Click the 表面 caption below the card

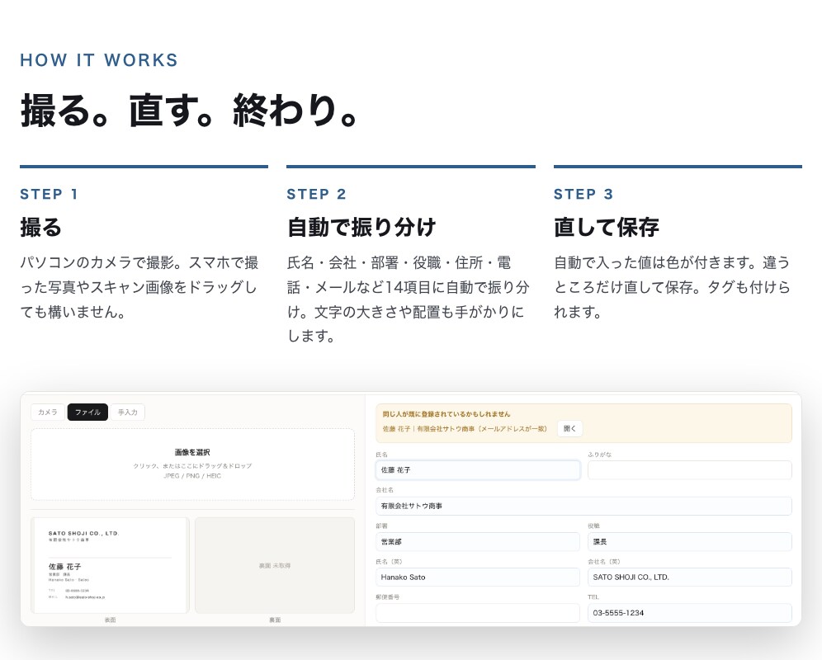coord(110,620)
